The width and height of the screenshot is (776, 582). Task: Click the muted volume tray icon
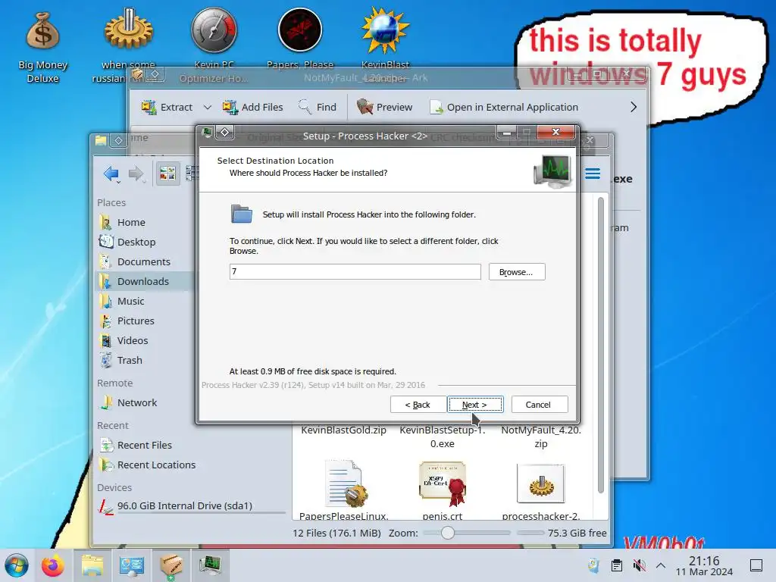click(639, 565)
